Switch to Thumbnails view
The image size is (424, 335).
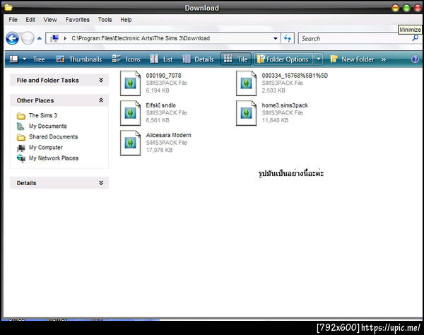(x=79, y=59)
